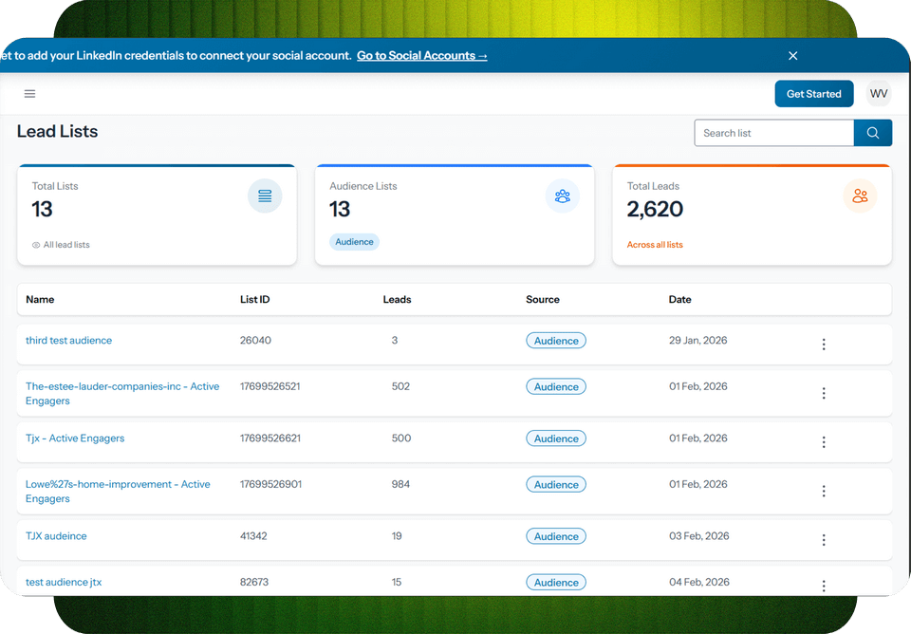
Task: Click the 984 leads count
Action: point(400,484)
